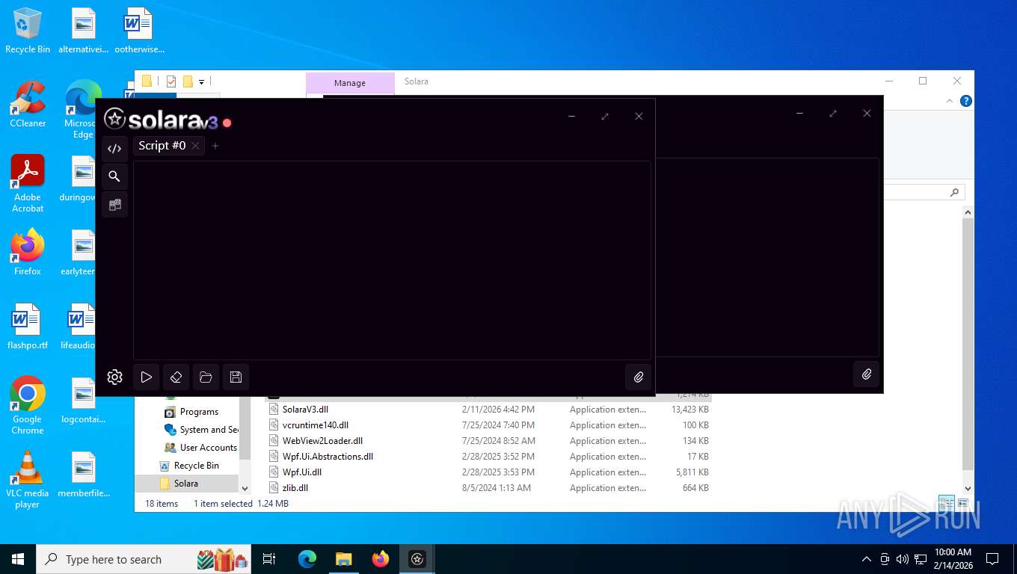Click navigation pane scroll down arrow

point(245,488)
